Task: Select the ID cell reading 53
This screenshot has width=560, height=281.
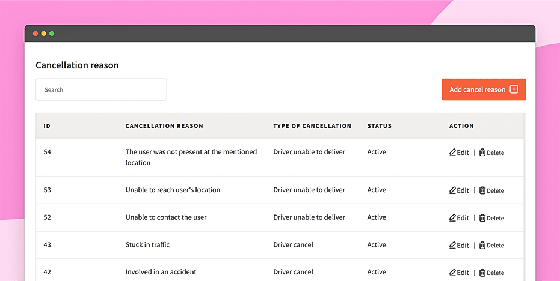Action: pyautogui.click(x=47, y=190)
